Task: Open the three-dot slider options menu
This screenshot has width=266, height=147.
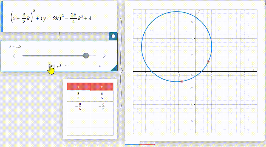Action: coord(67,66)
